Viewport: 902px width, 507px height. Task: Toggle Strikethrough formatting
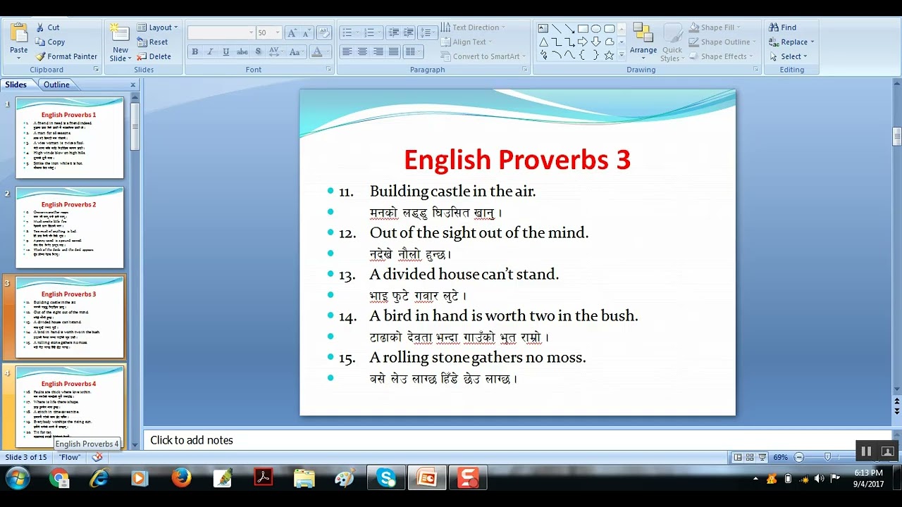[242, 52]
